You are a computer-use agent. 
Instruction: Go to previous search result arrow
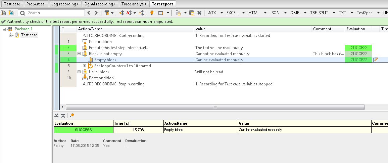pyautogui.click(x=89, y=13)
